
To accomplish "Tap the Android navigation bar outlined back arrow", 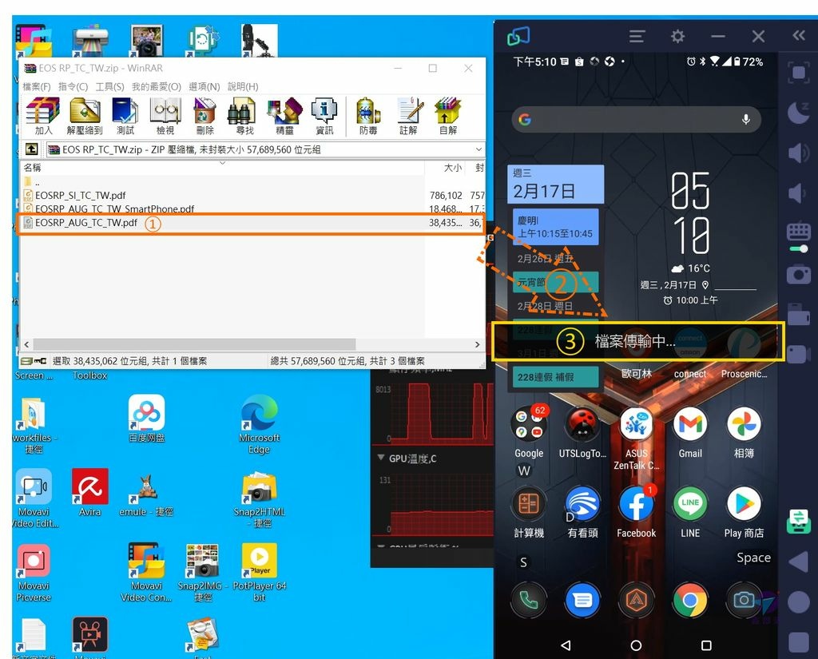I will tap(566, 645).
